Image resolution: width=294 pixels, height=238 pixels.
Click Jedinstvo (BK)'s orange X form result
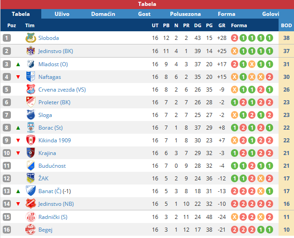click(235, 51)
